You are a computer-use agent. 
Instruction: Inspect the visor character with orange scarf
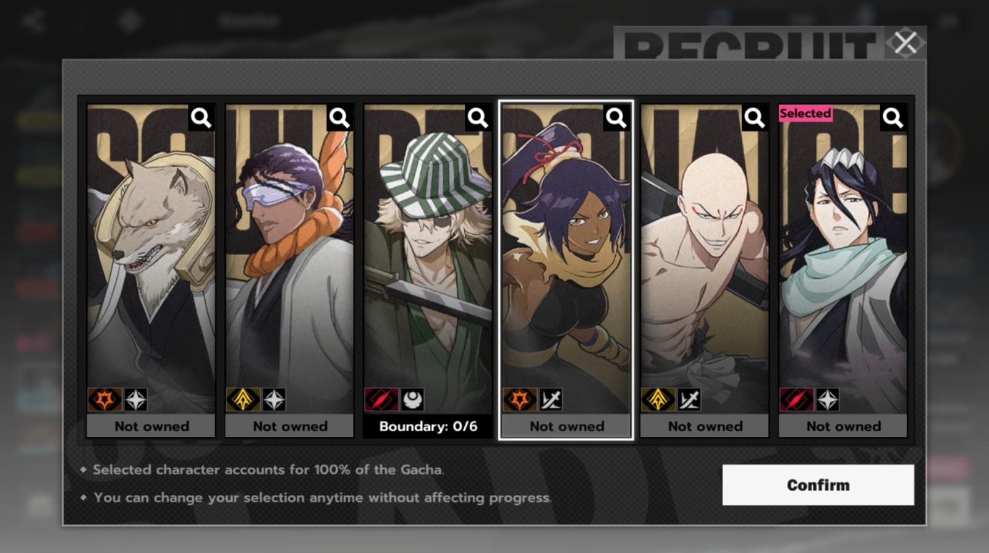click(x=339, y=117)
